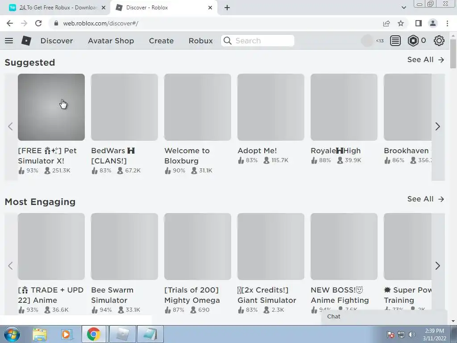457x343 pixels.
Task: Open the Roblox hamburger navigation menu
Action: click(9, 41)
